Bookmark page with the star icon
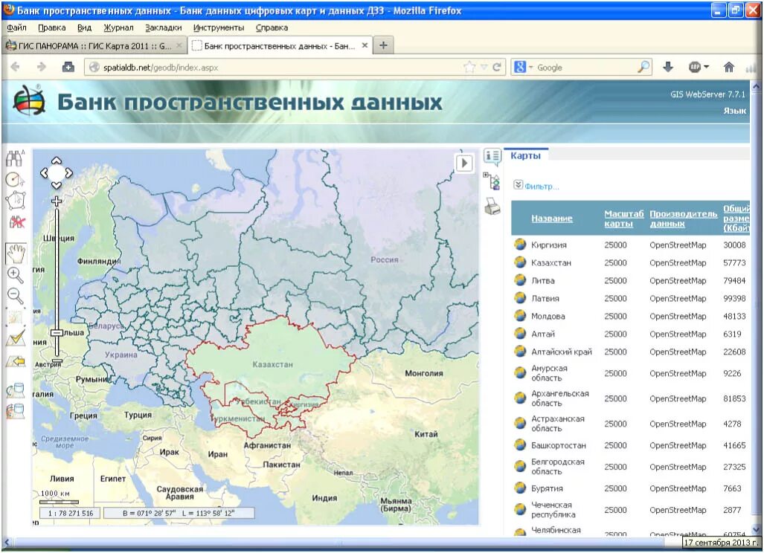The image size is (764, 553). pyautogui.click(x=469, y=67)
